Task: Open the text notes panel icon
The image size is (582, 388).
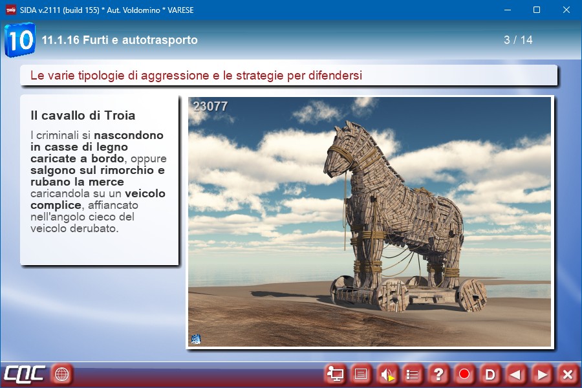Action: (361, 374)
